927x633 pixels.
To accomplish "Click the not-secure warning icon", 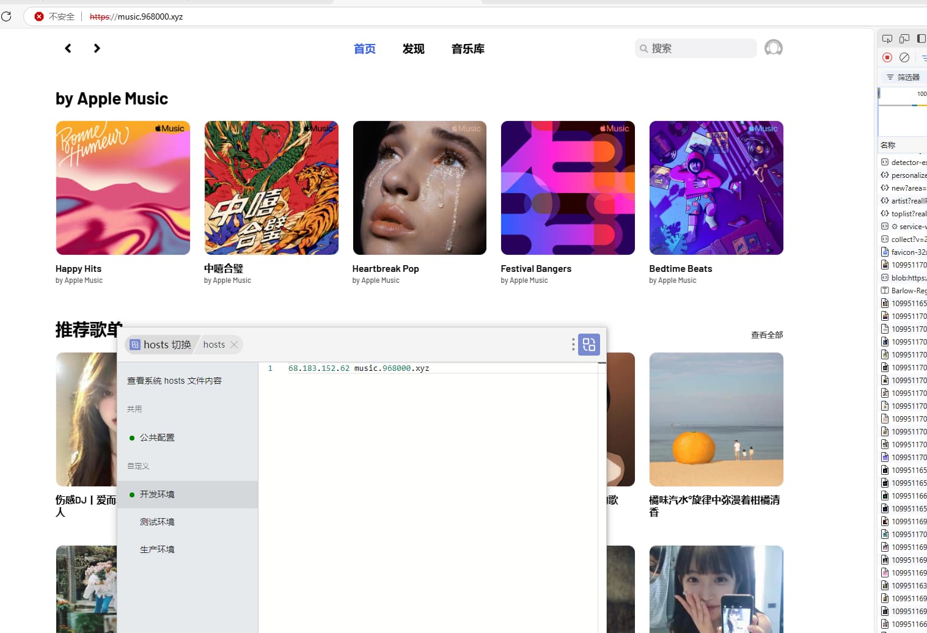I will [39, 16].
